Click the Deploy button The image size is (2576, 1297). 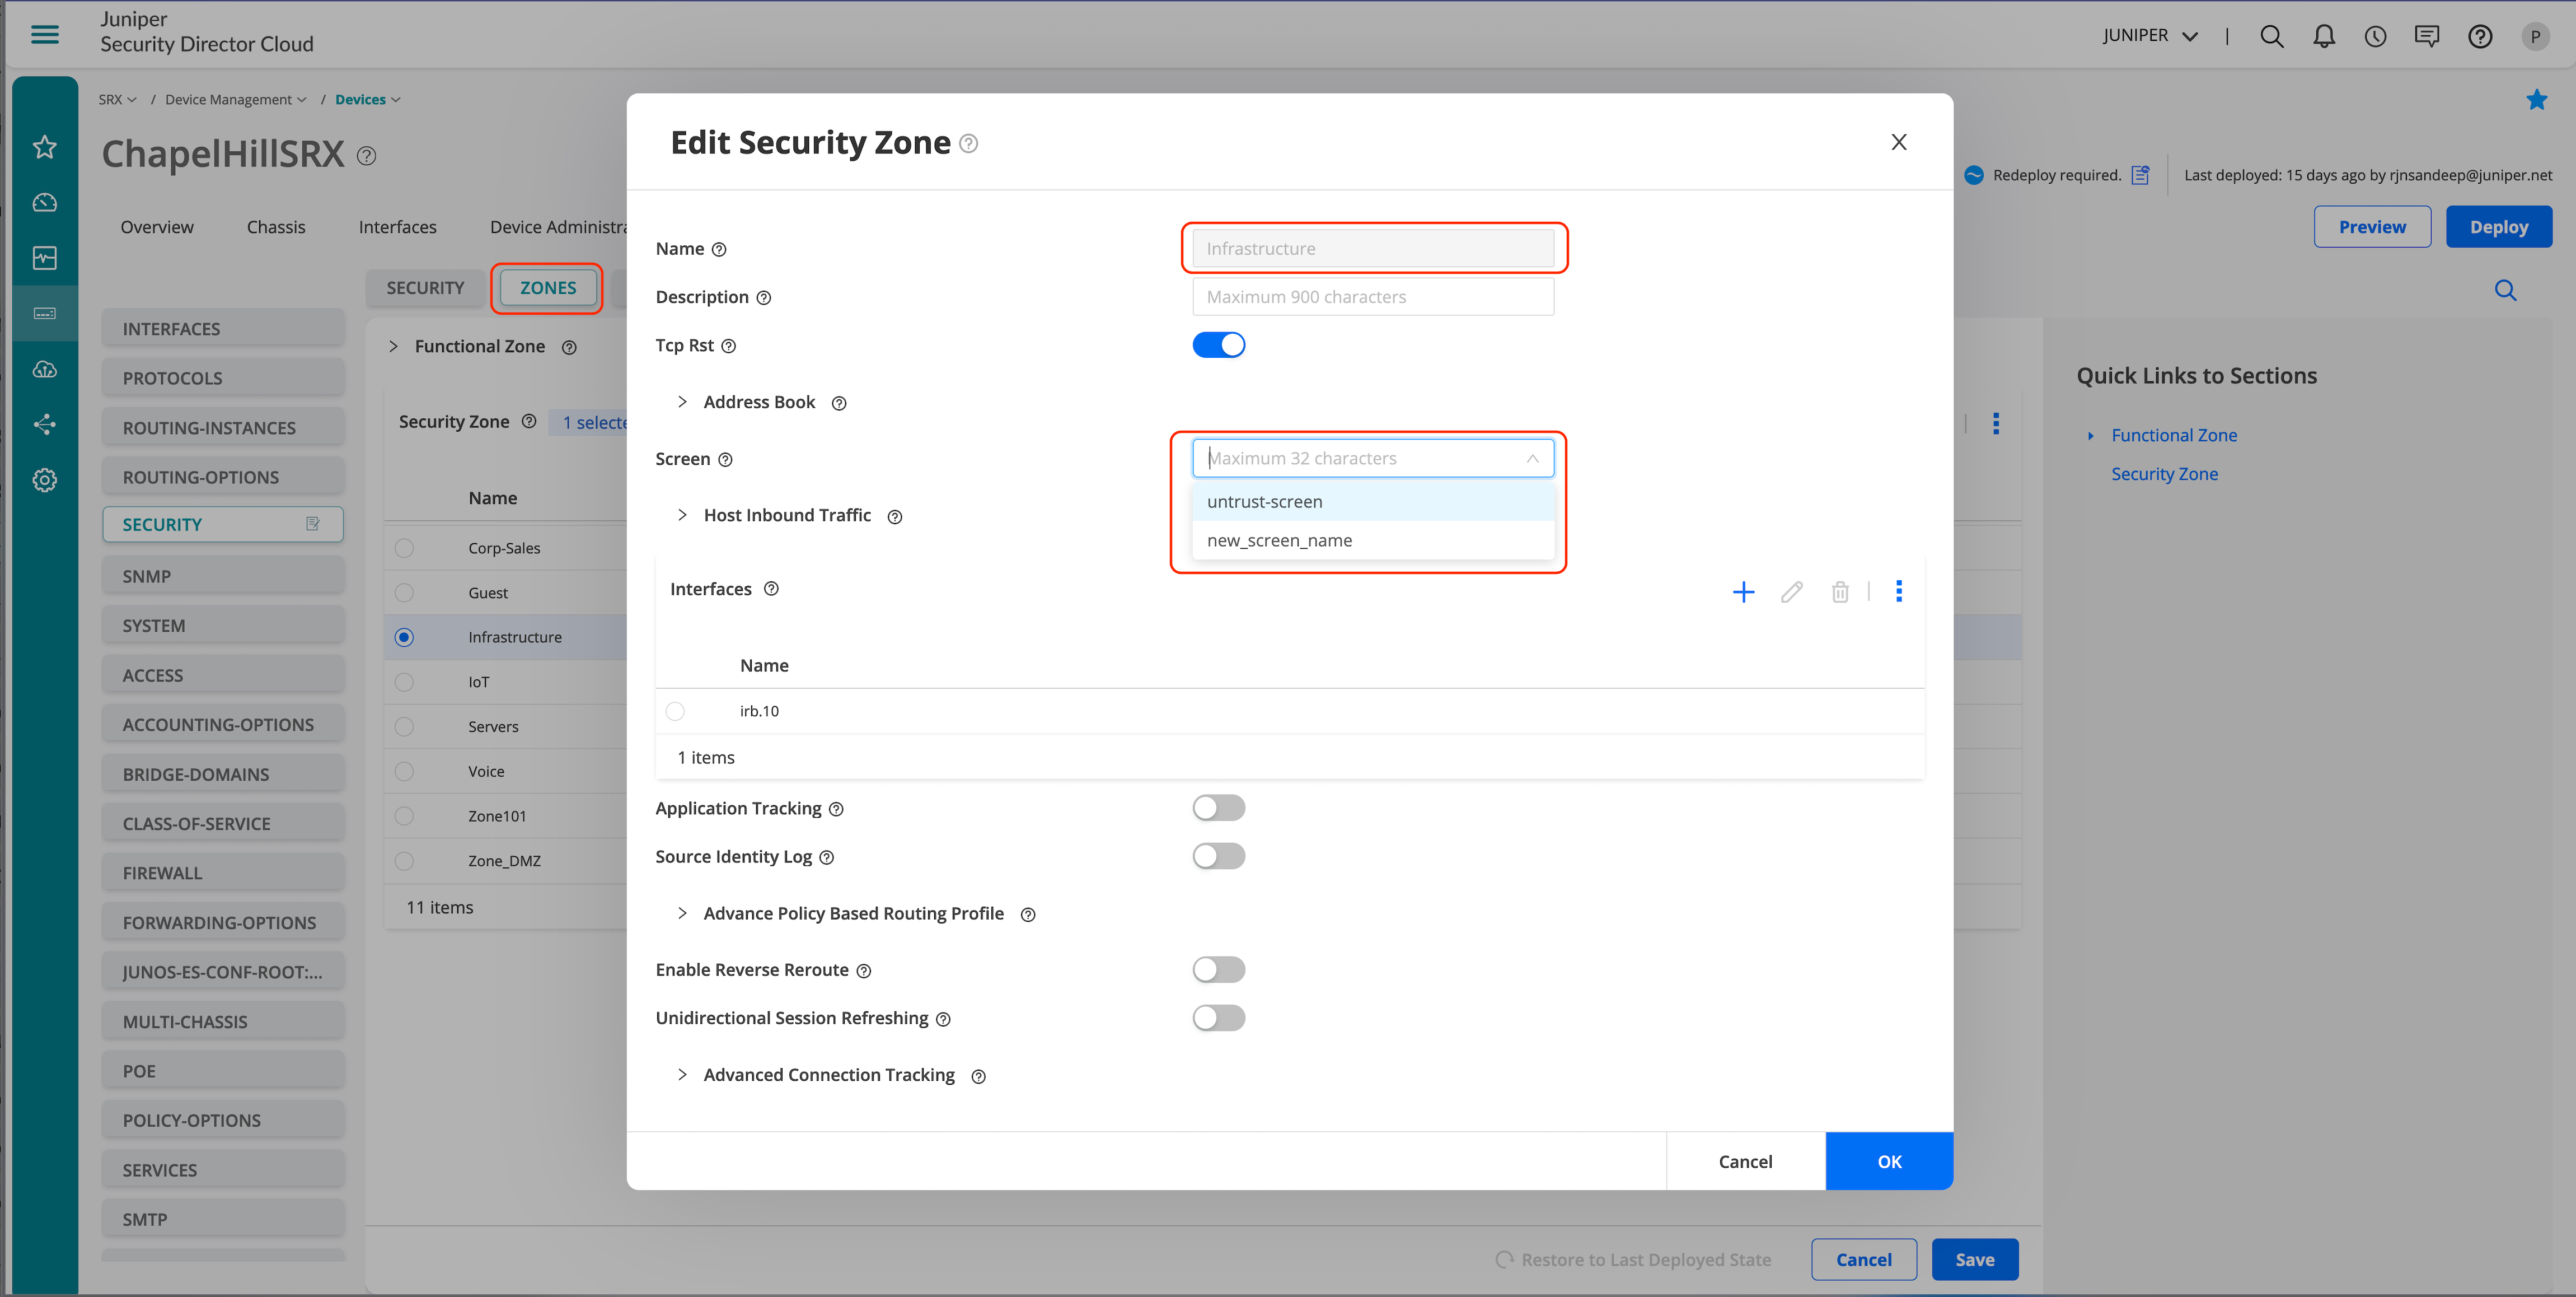[x=2498, y=227]
